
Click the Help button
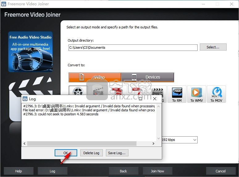19,171
